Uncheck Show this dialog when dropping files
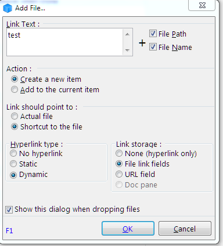Viewport: 223px width, 246px height. point(9,209)
